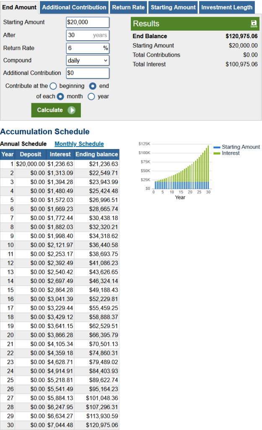Click the End Amount tab

(x=19, y=7)
